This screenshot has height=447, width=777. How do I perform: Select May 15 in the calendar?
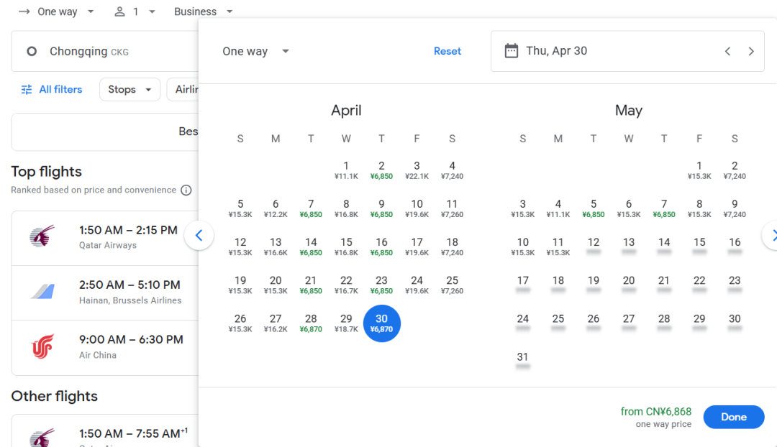(x=699, y=246)
